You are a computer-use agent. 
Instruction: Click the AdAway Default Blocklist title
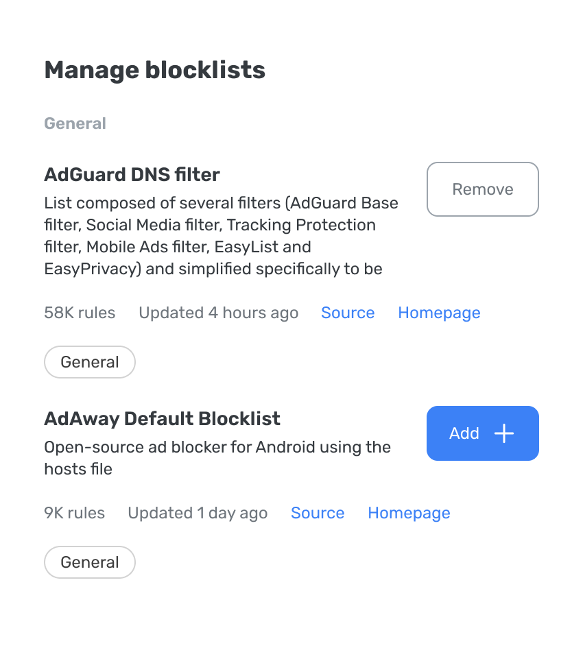pos(162,419)
